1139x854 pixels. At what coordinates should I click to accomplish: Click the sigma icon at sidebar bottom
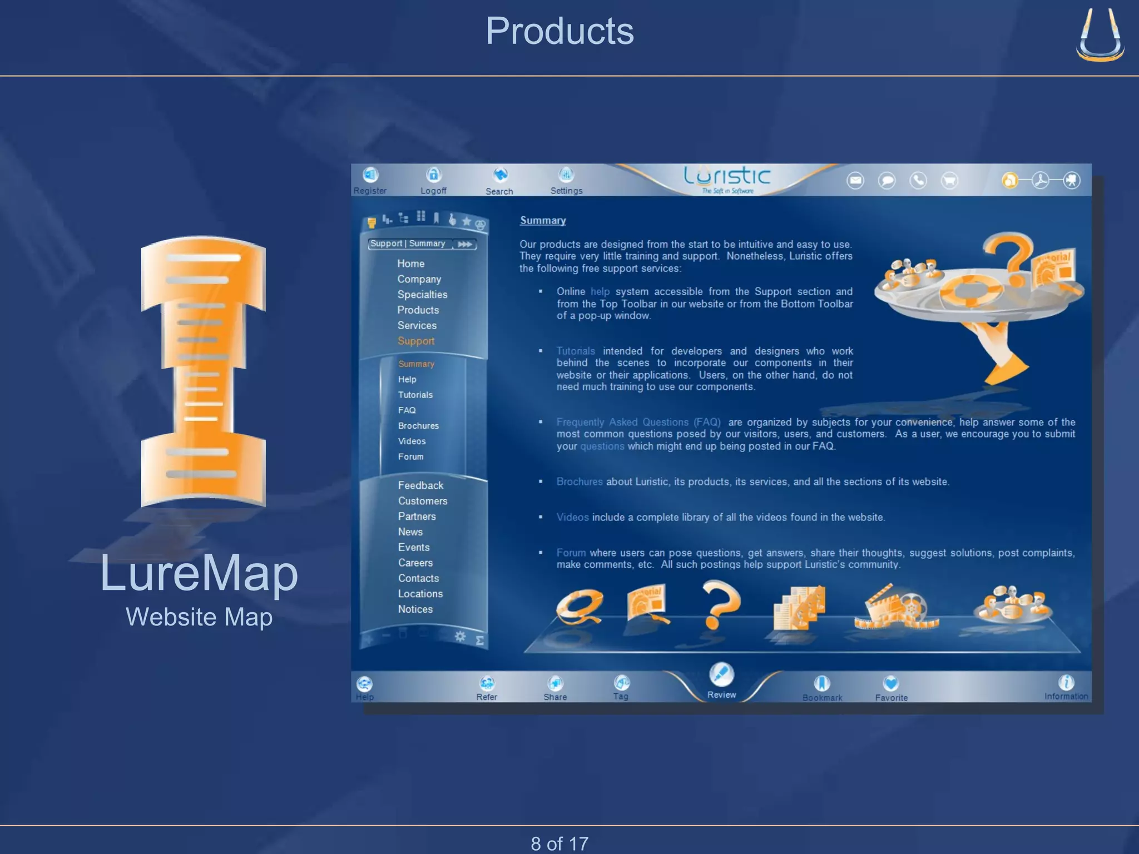479,641
